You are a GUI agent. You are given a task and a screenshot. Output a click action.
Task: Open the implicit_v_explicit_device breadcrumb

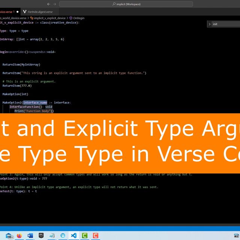coord(48,18)
